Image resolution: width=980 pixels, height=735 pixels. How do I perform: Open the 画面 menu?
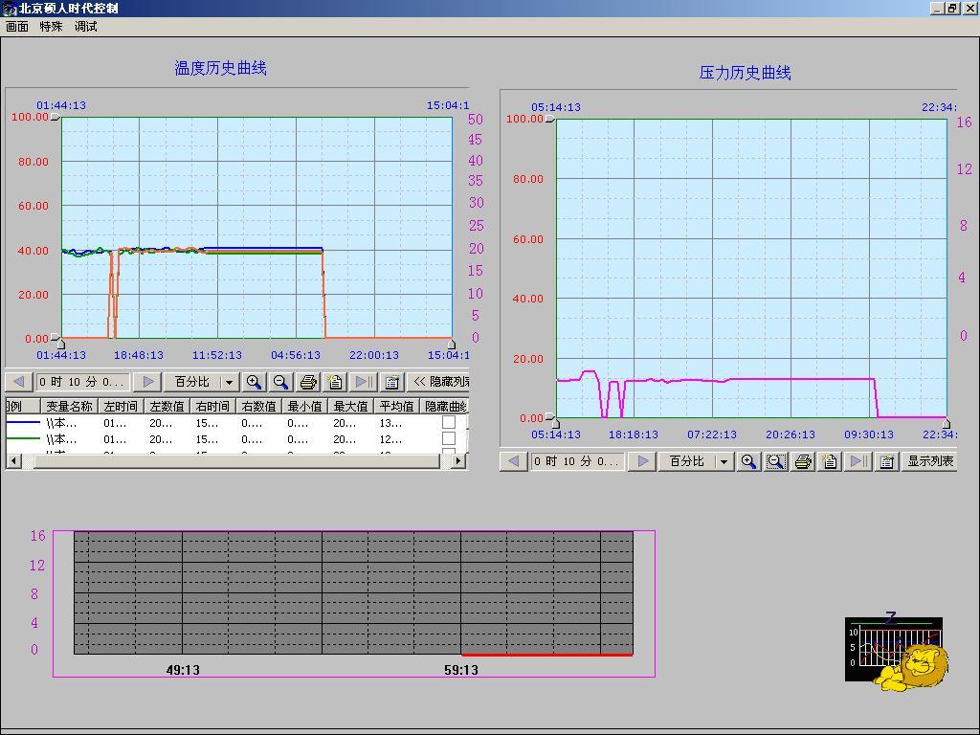coord(17,27)
